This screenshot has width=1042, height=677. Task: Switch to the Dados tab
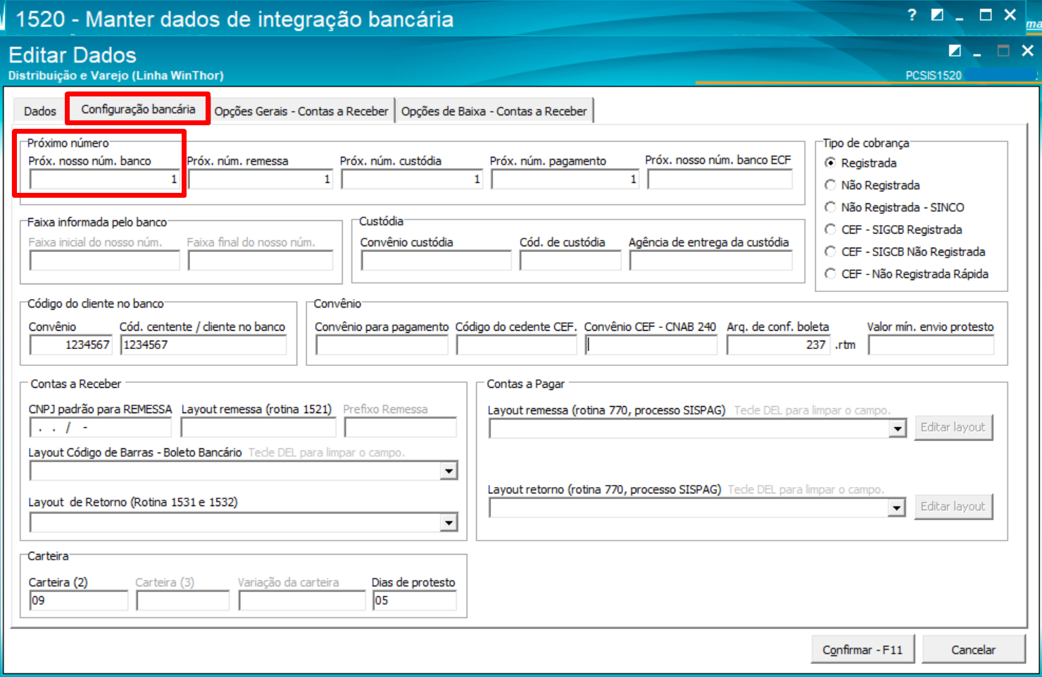[x=39, y=111]
